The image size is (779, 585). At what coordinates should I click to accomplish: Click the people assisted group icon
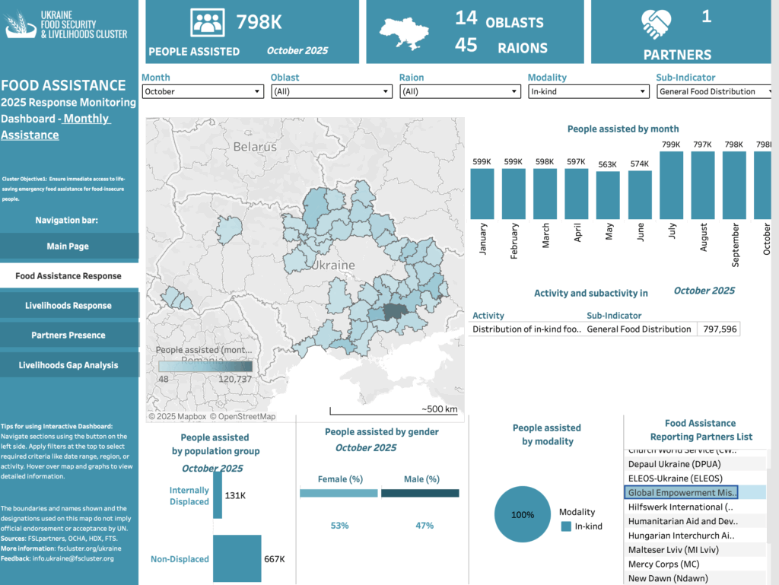point(208,22)
